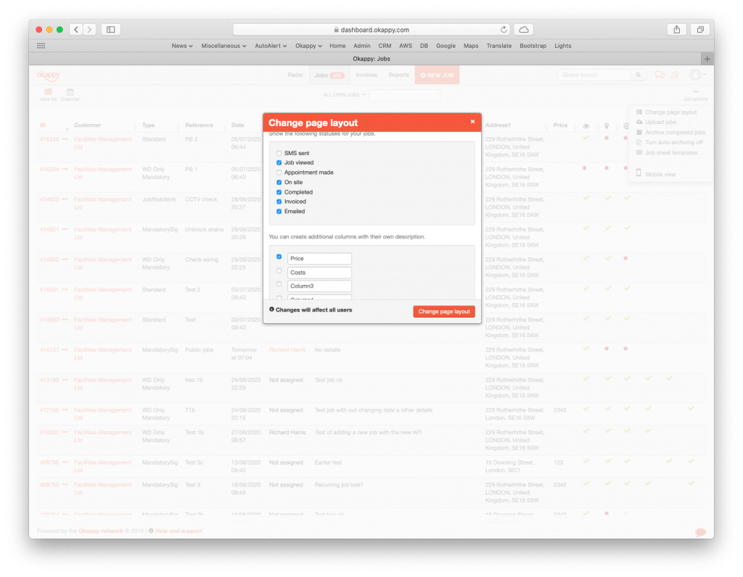This screenshot has width=743, height=577.
Task: Uncheck the On site checkbox
Action: point(279,182)
